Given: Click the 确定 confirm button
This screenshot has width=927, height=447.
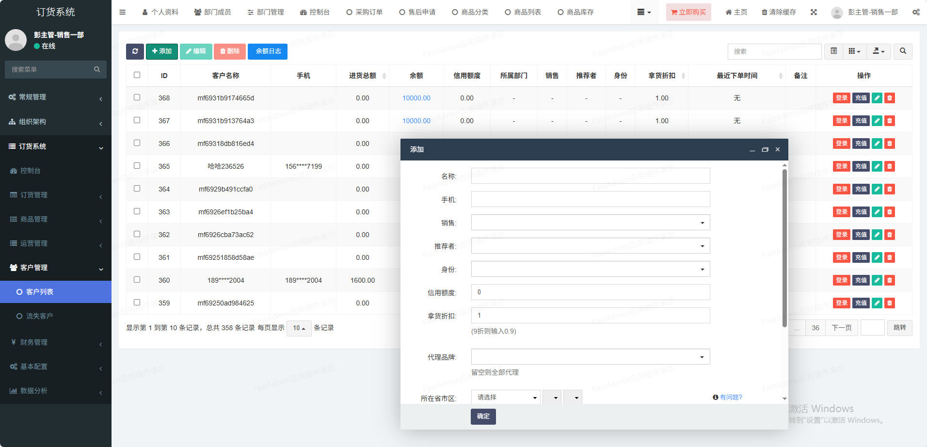Looking at the screenshot, I should coord(483,416).
